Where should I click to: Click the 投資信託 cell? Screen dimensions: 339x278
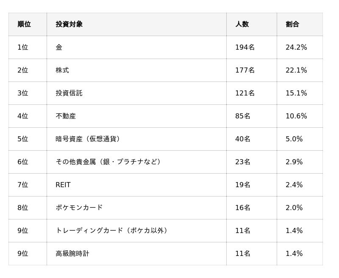click(69, 93)
